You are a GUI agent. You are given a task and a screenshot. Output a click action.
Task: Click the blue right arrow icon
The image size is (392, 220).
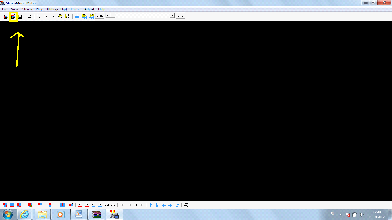click(170, 205)
